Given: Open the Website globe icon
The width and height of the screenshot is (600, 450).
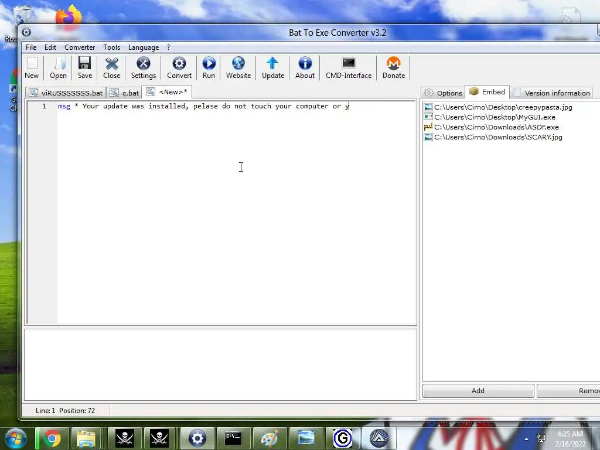Looking at the screenshot, I should point(238,68).
